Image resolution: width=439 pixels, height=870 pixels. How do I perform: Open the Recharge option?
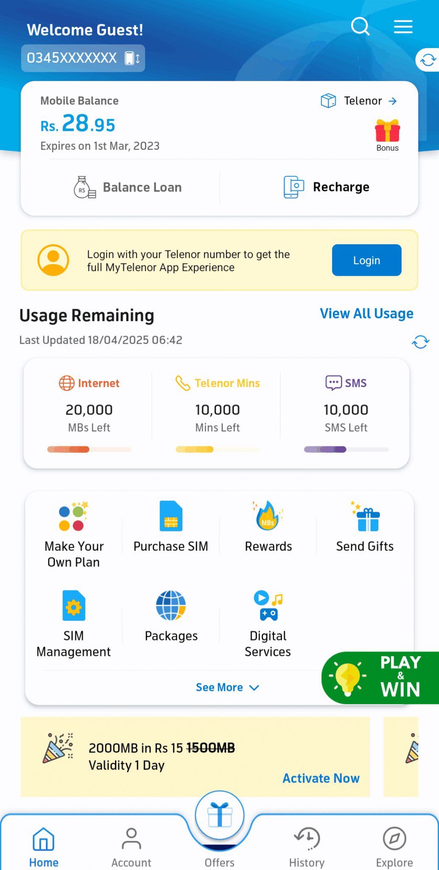coord(327,187)
